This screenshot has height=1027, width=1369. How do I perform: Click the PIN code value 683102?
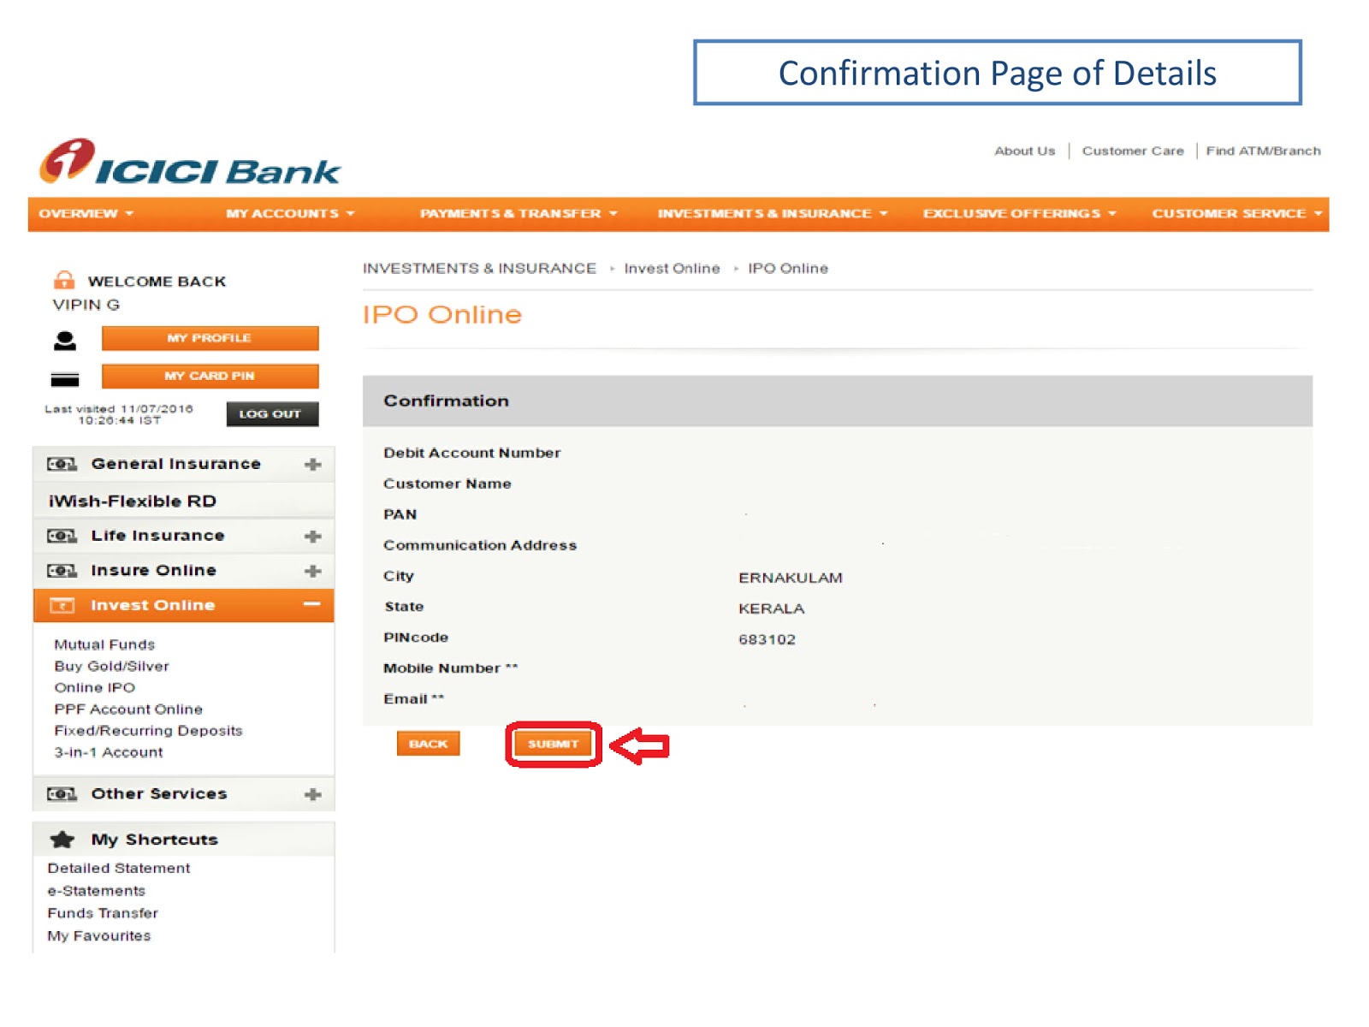[767, 639]
